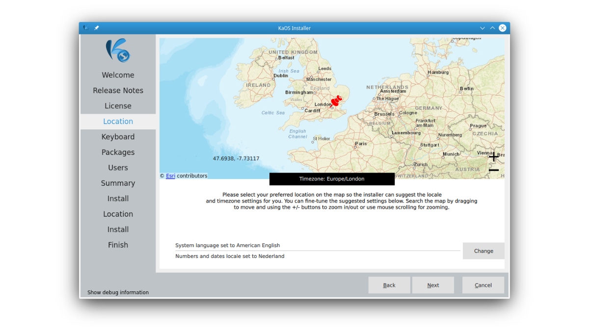This screenshot has width=589, height=331.
Task: Click Prague on the map
Action: coord(478,126)
